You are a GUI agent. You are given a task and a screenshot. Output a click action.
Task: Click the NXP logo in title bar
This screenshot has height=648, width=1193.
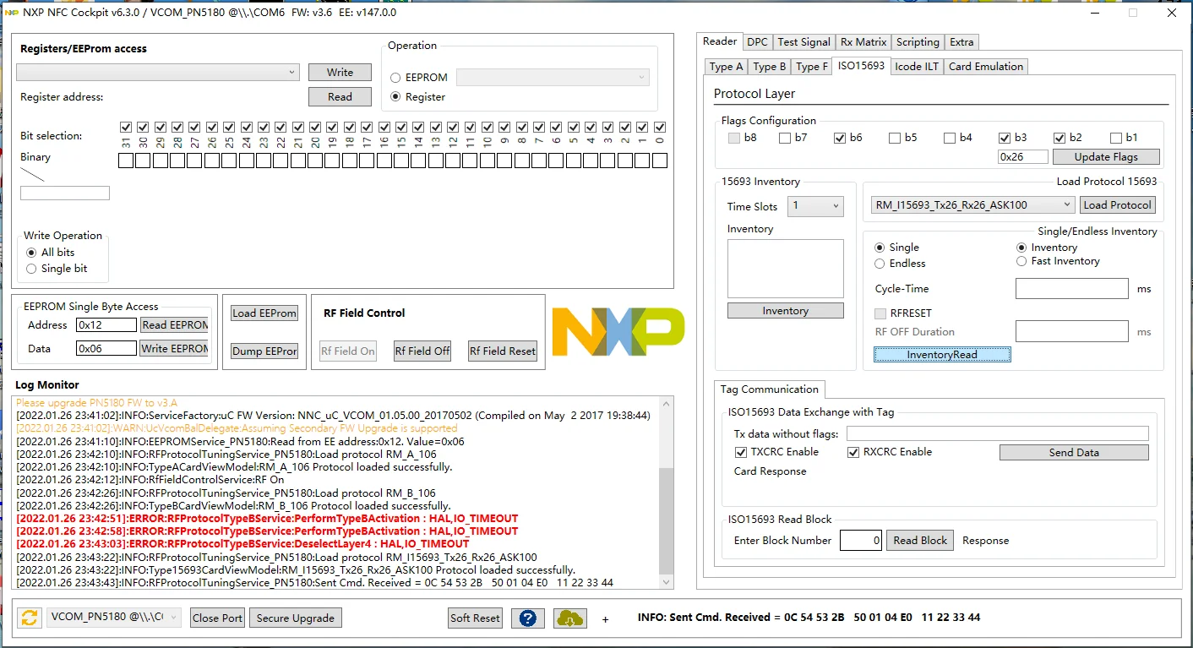pos(11,13)
